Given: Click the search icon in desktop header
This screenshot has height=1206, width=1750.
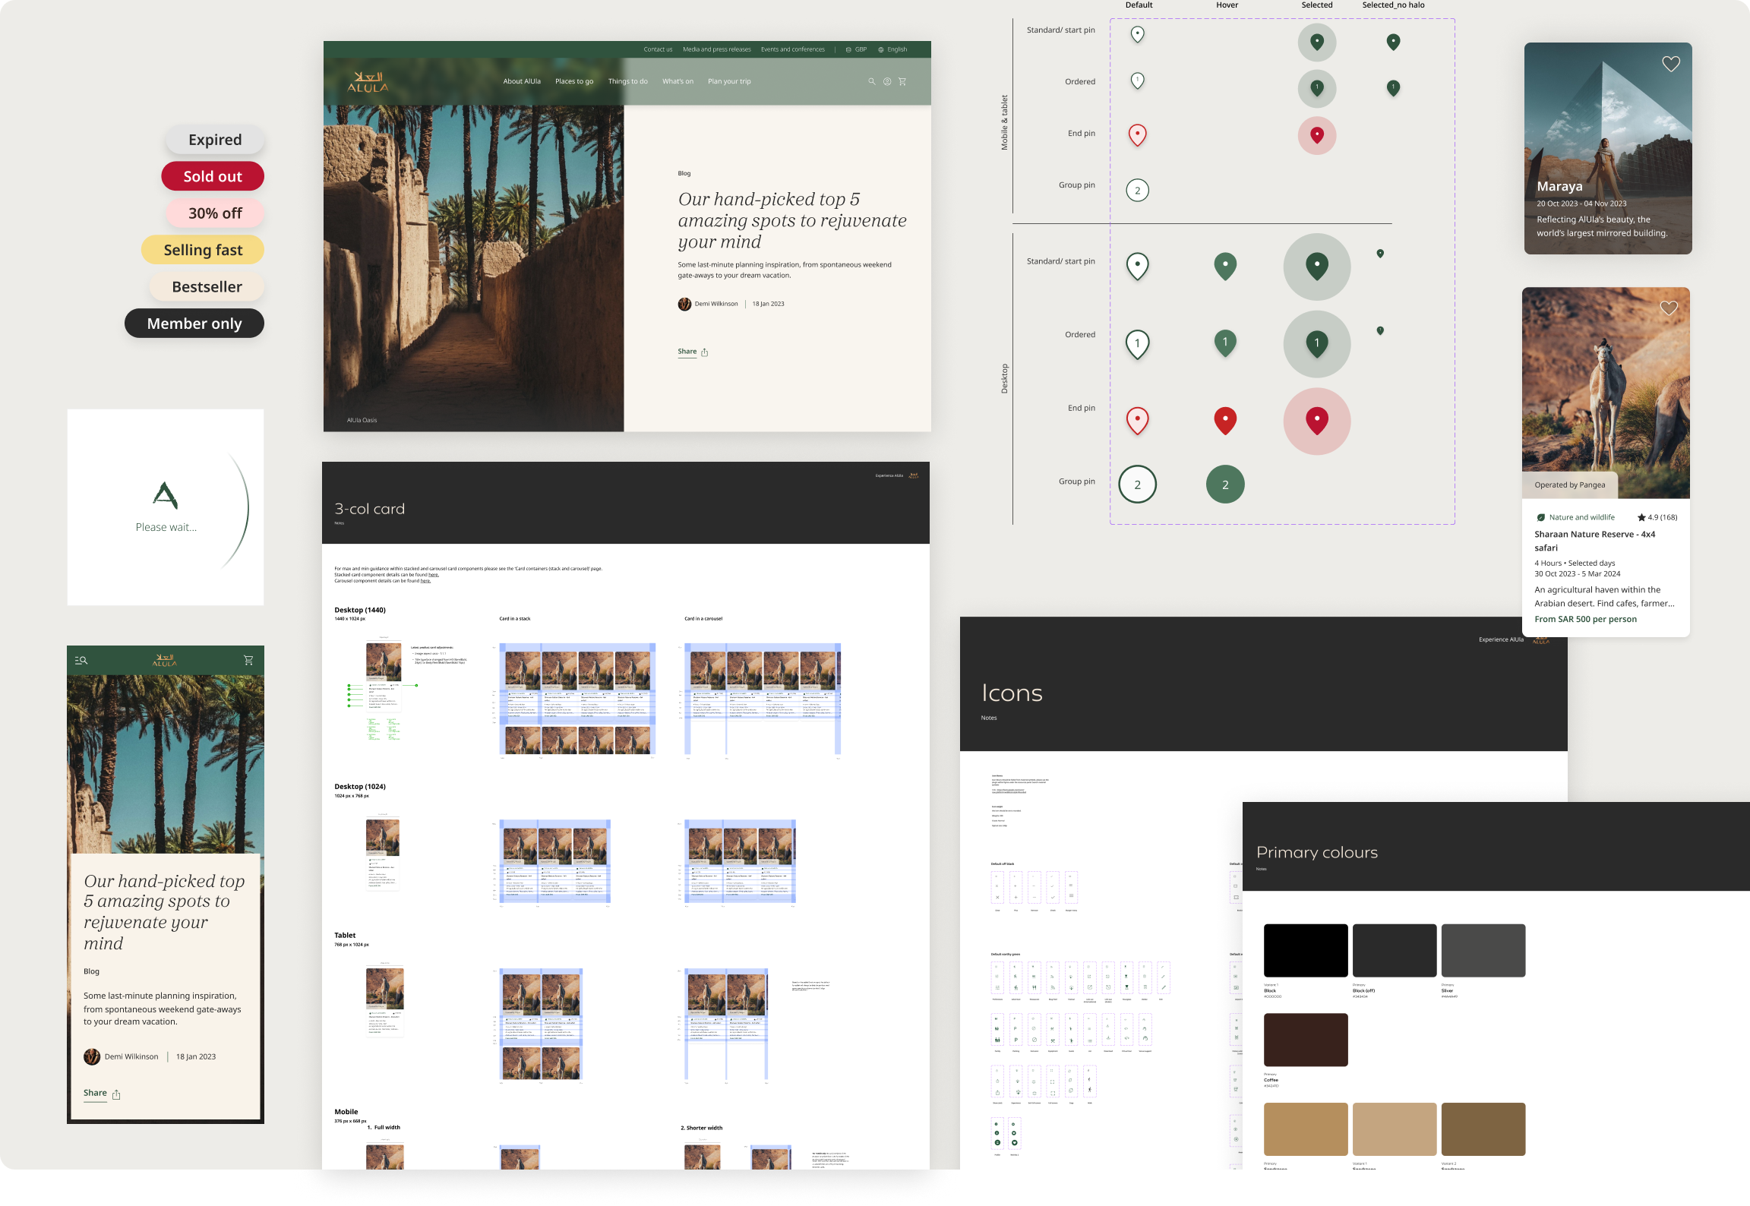Looking at the screenshot, I should point(871,81).
